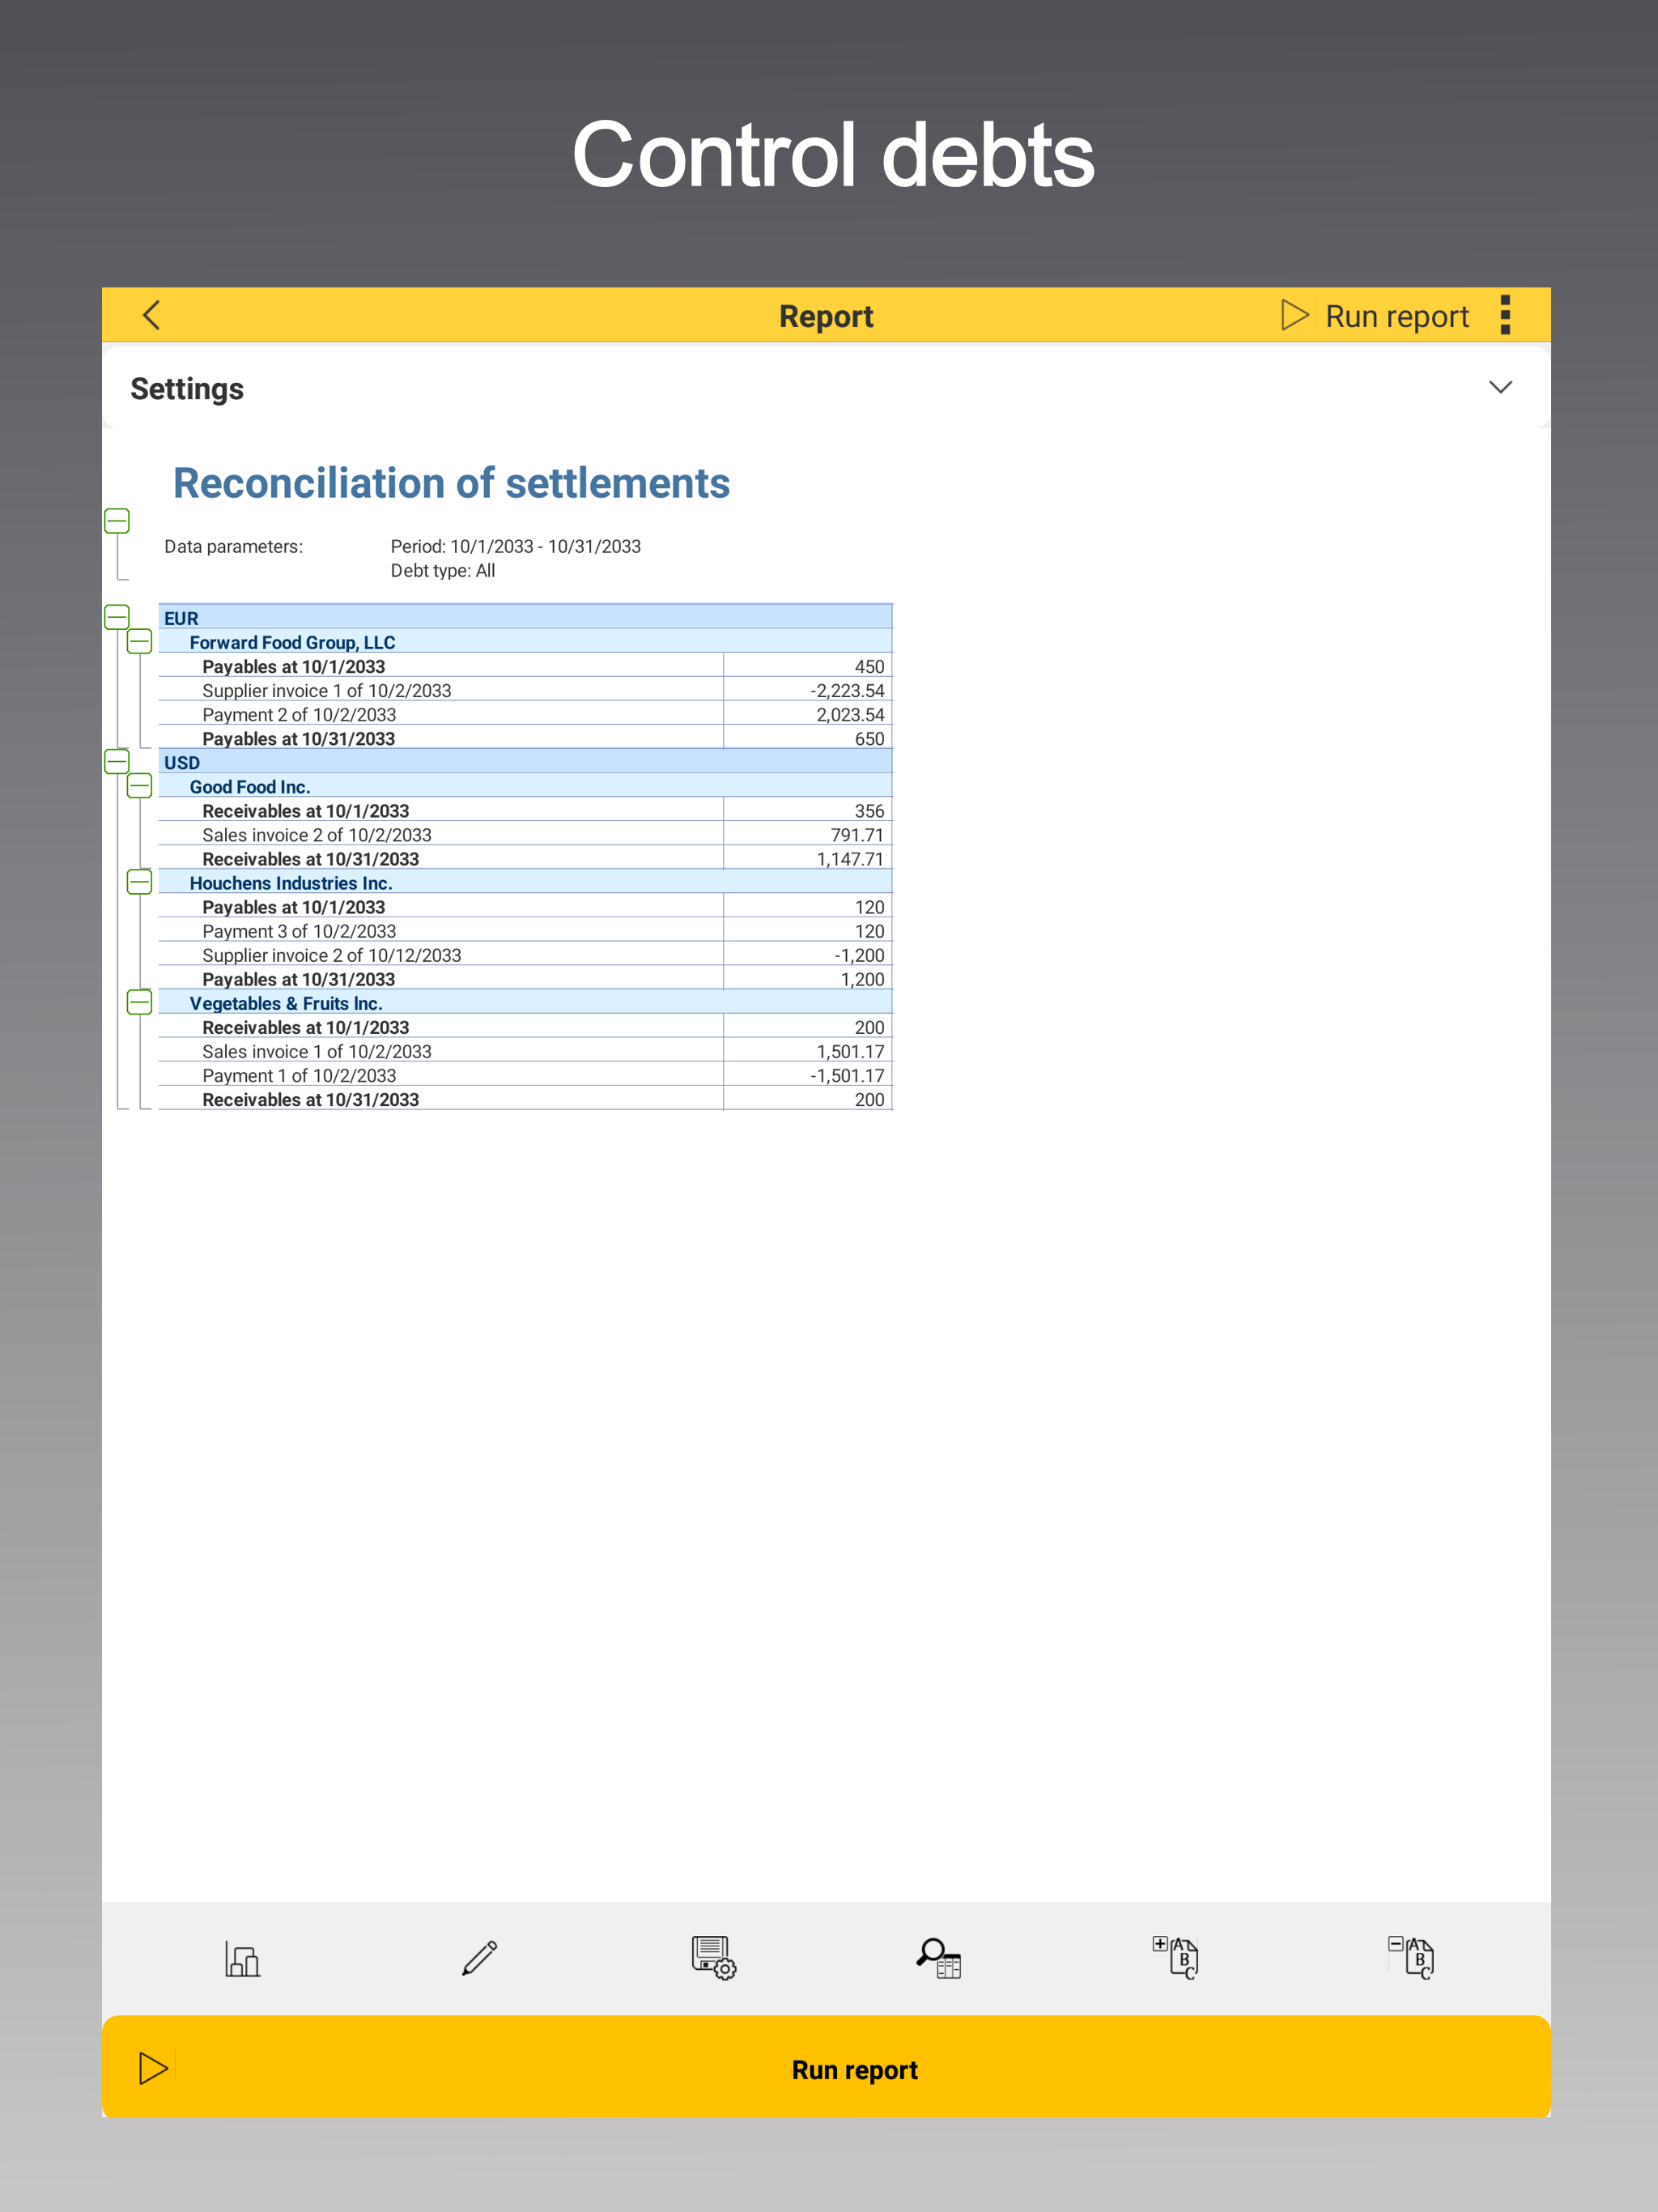
Task: Click the Vegetables & Fruits Inc. header row
Action: [286, 1003]
